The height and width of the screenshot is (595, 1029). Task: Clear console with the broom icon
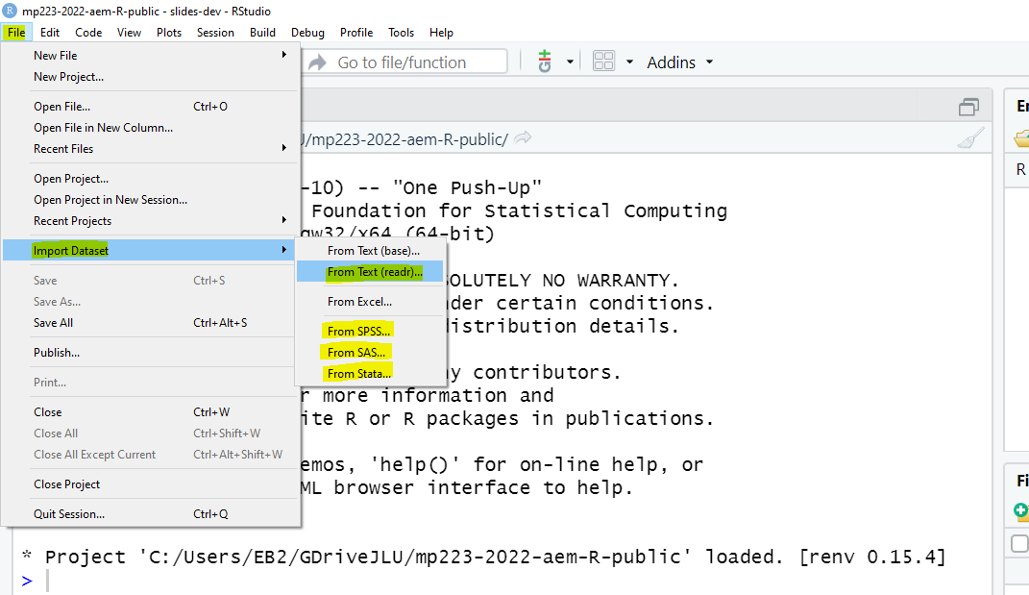[970, 138]
